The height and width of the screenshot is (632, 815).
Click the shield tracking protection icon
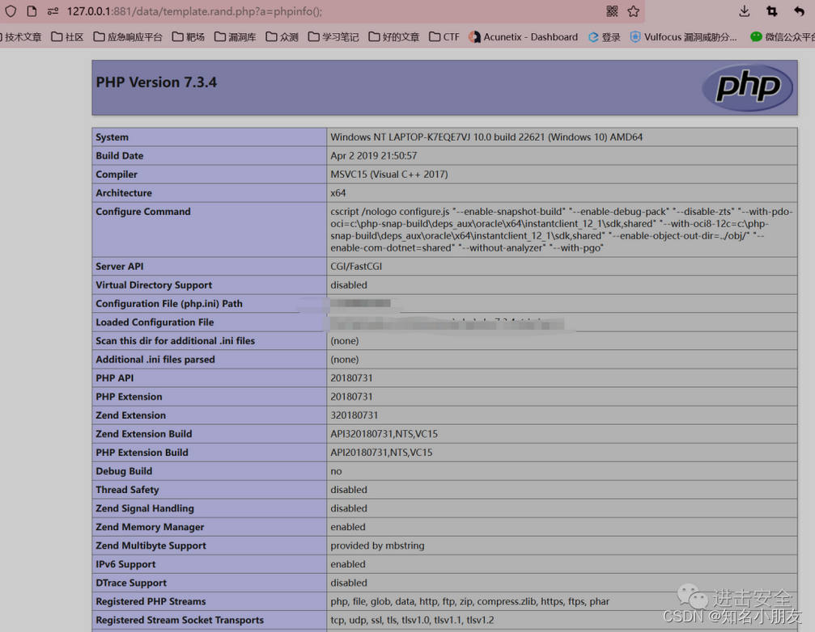tap(11, 11)
